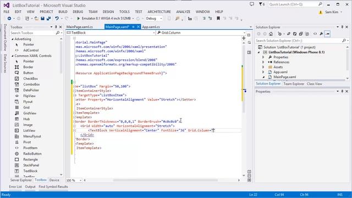352x198 pixels.
Task: Open the notifications flag icon
Action: tap(261, 4)
